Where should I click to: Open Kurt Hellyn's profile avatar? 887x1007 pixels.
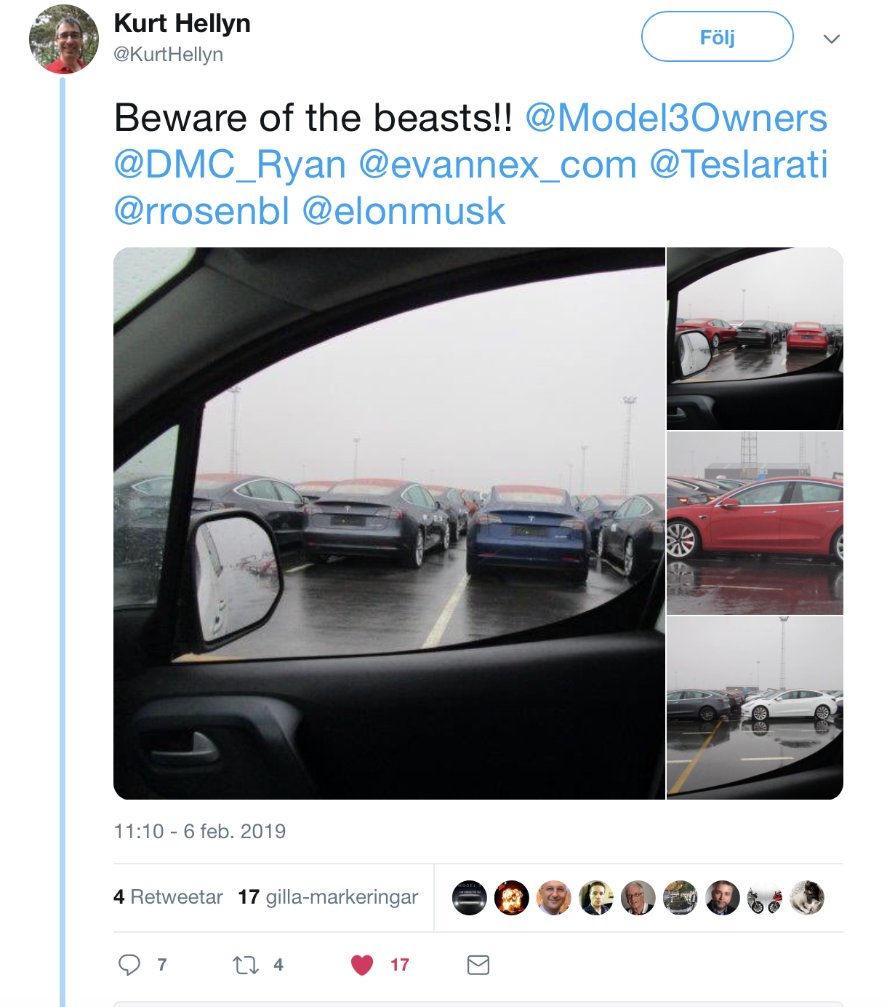click(x=64, y=39)
